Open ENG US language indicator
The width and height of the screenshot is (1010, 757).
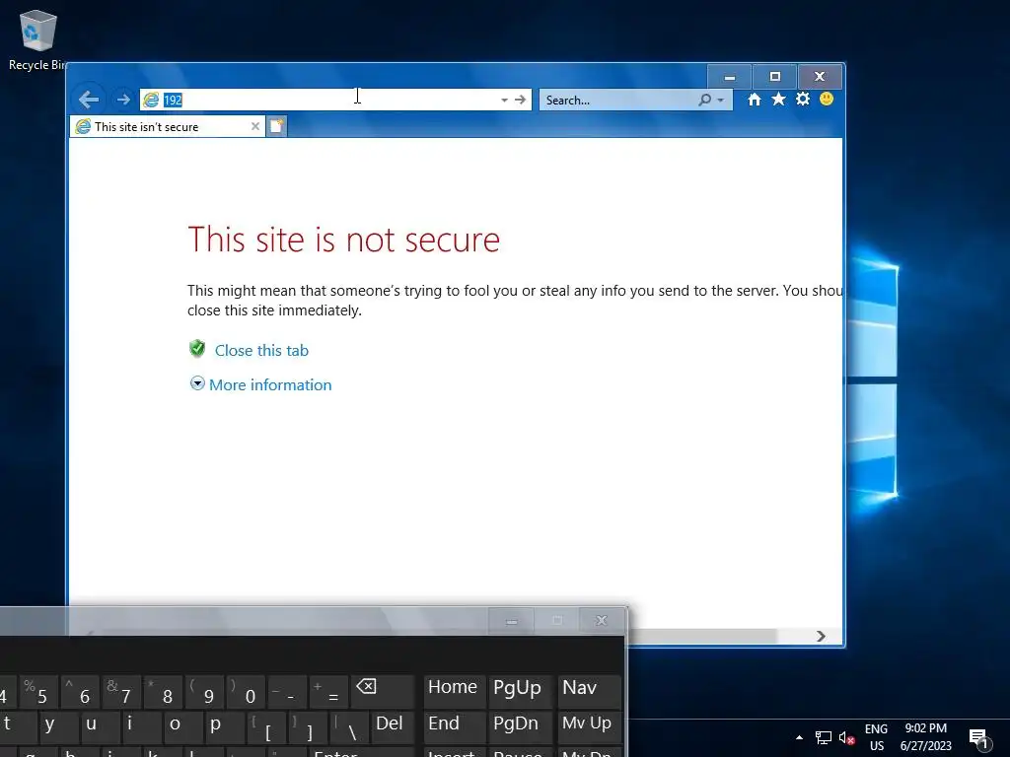tap(876, 737)
